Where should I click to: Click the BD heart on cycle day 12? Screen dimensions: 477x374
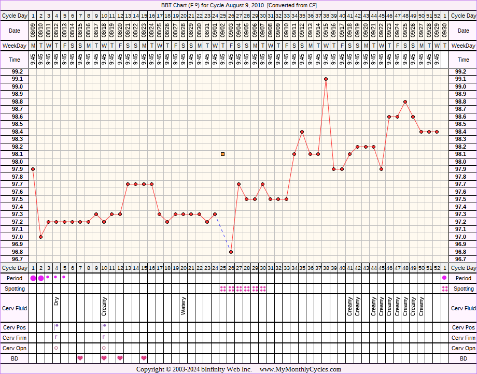click(x=120, y=358)
